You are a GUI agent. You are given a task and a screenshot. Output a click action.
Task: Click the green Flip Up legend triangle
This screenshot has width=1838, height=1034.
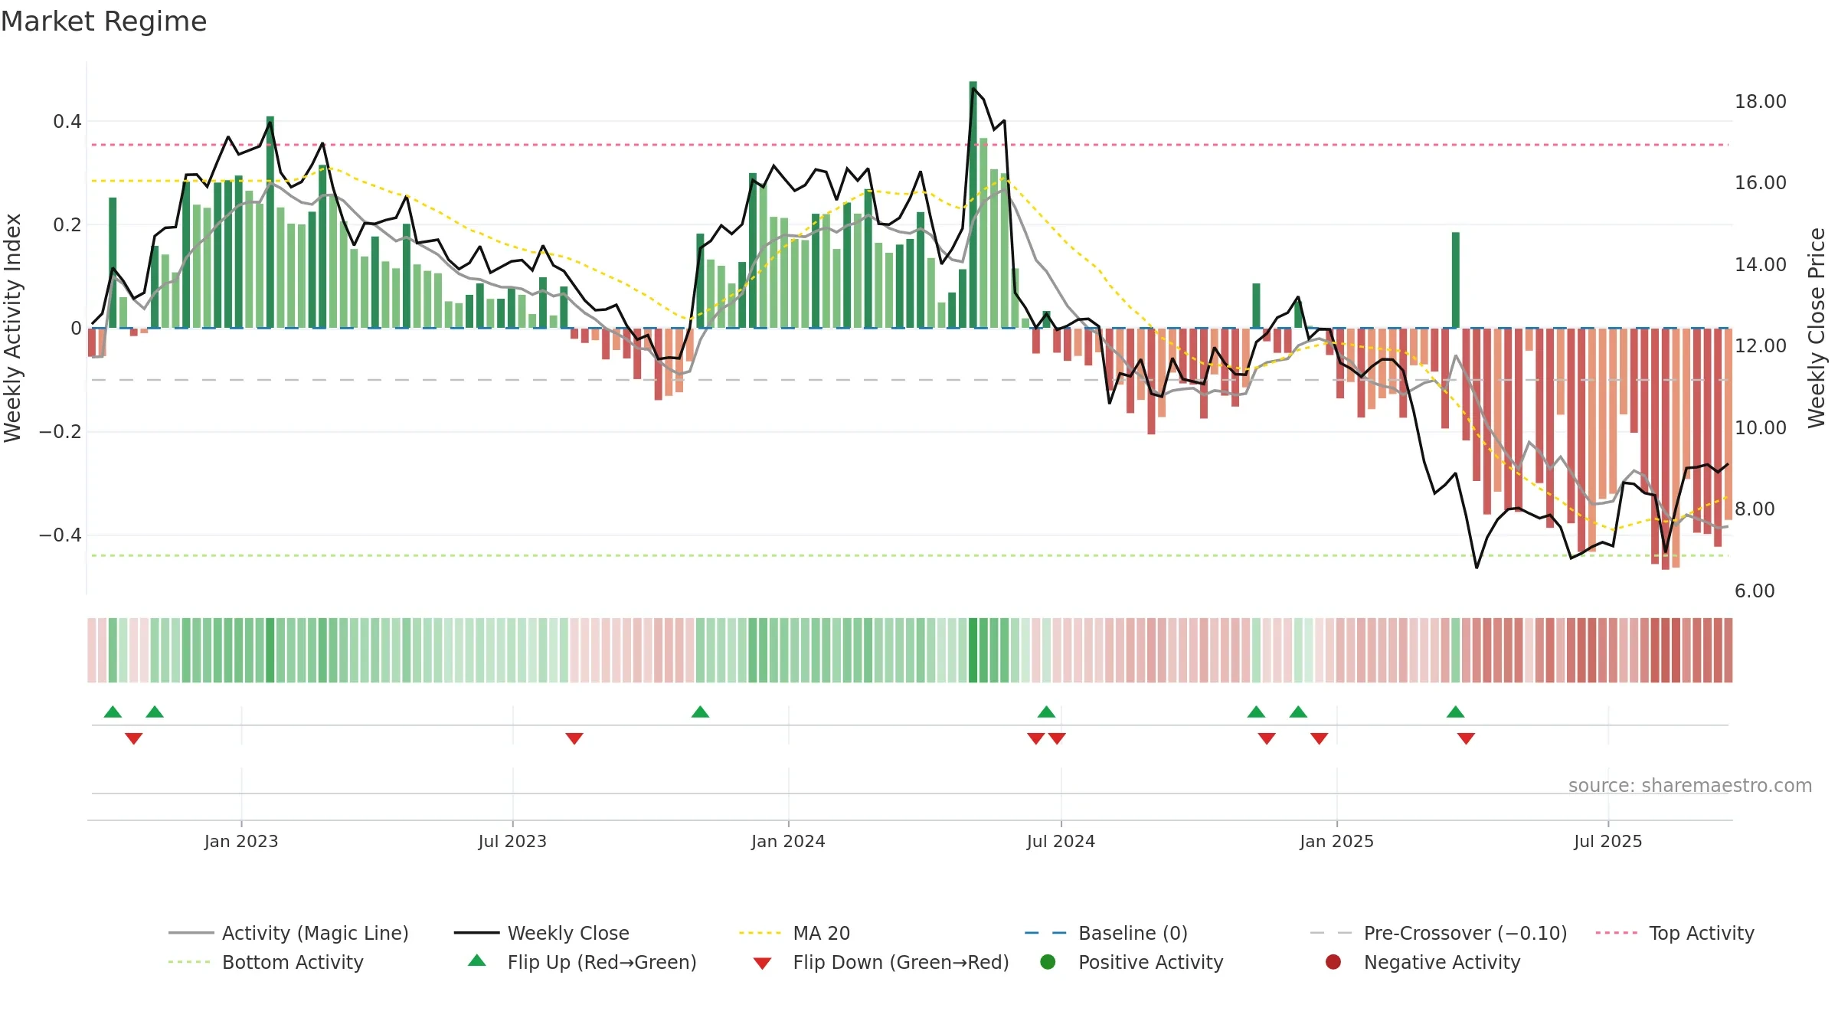[x=476, y=961]
